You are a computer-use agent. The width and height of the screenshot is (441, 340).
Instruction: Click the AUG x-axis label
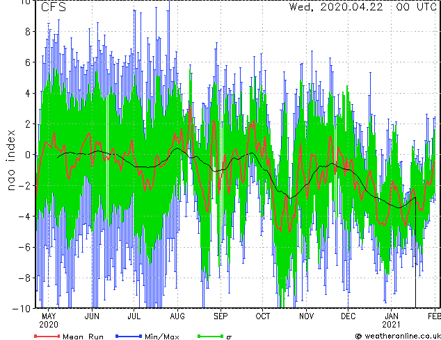177,316
